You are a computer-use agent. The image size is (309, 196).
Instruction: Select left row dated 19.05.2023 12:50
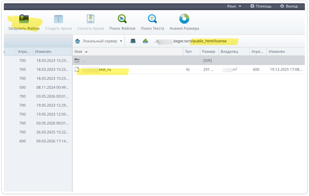[38, 114]
